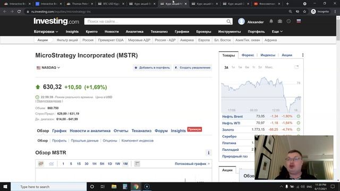The height and width of the screenshot is (191, 340).
Task: Open the recent history clock icon
Action: pos(288,21)
